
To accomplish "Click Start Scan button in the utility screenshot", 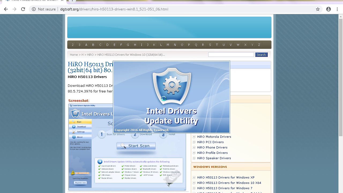I will click(136, 146).
